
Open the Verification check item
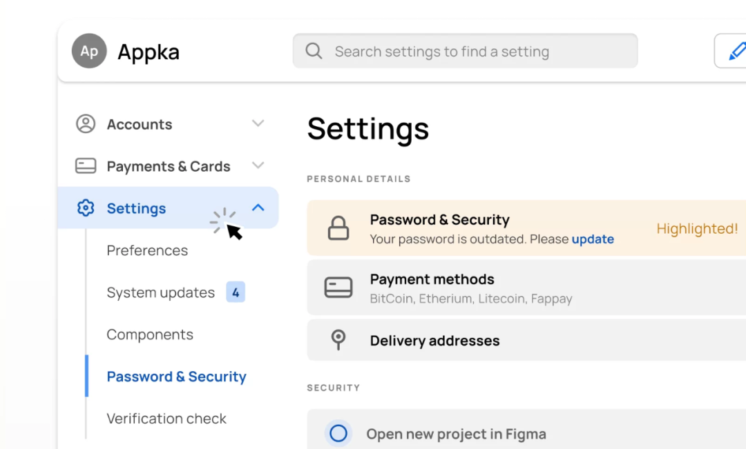tap(166, 419)
